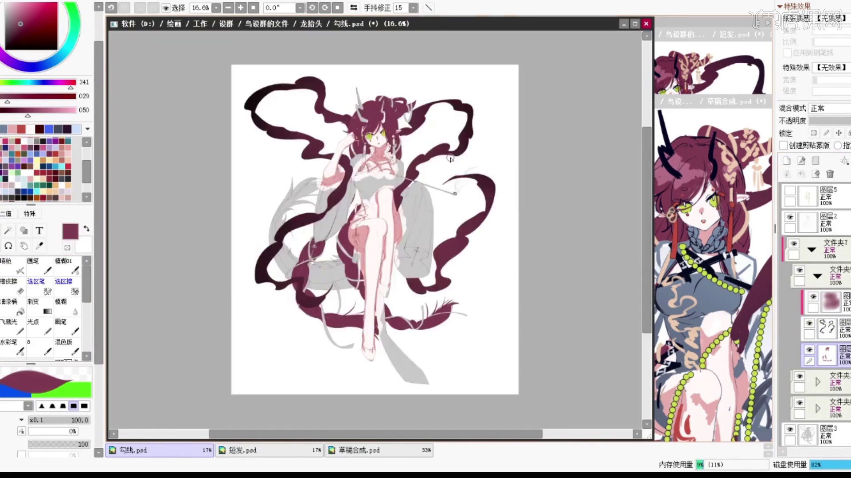Viewport: 851px width, 478px height.
Task: Click the zoom in plus button
Action: 240,8
